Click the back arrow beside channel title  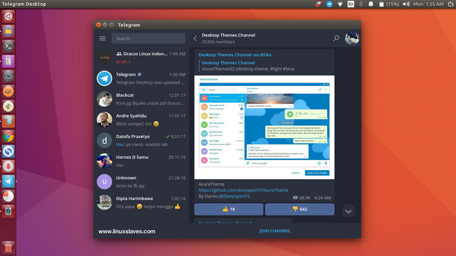coord(195,38)
